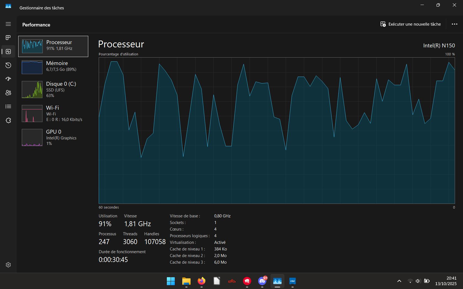The height and width of the screenshot is (289, 463).
Task: Open the red circular app on taskbar
Action: pyautogui.click(x=247, y=281)
